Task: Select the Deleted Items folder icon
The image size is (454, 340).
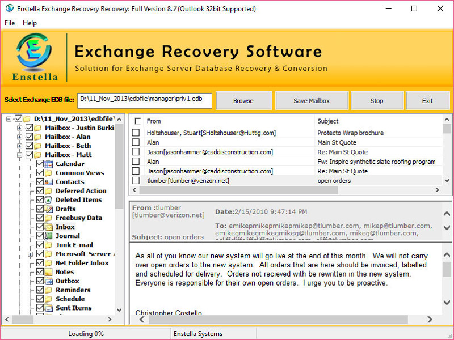Action: pyautogui.click(x=48, y=199)
